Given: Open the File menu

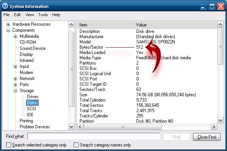Looking at the screenshot, I should 6,15.
